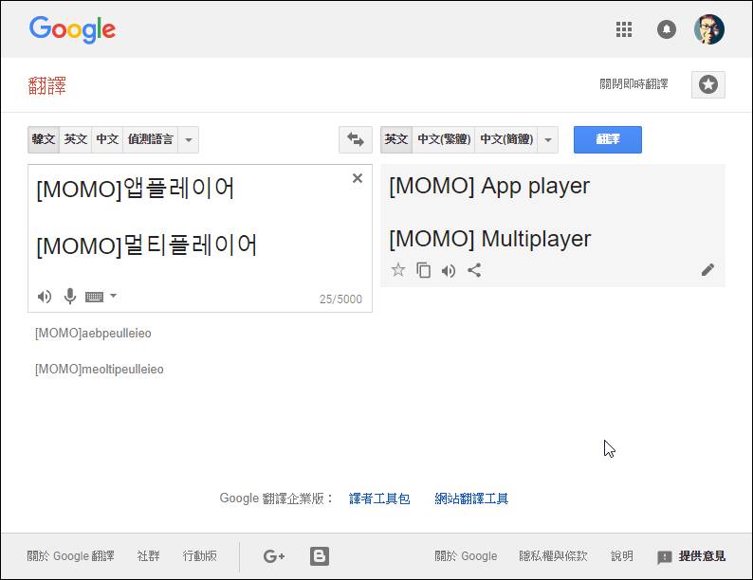Click romanization [MOMO]meoltipeulleieo

click(100, 370)
